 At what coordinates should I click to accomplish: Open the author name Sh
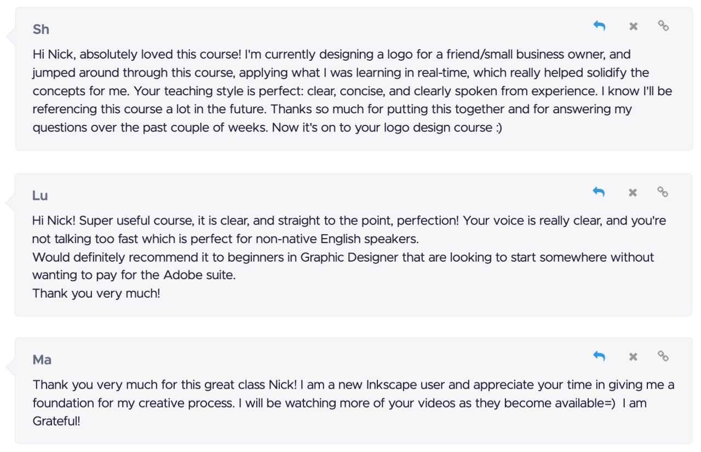click(x=41, y=30)
